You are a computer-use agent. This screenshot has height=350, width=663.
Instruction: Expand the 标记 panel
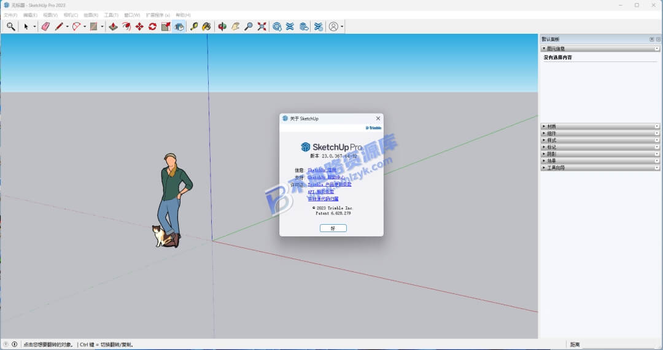coord(600,147)
